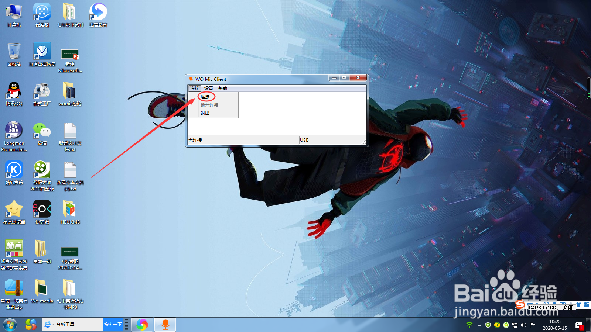Select the 畅言交互式多媒体教学系统 shortcut
This screenshot has width=591, height=332.
(14, 255)
